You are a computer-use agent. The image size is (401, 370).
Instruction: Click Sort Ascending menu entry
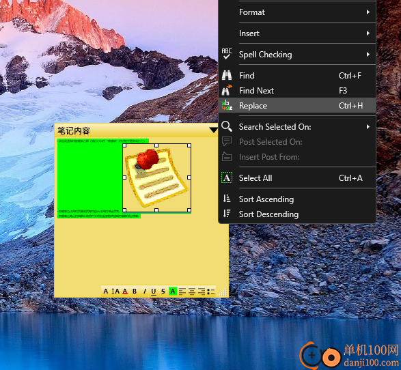[297, 199]
